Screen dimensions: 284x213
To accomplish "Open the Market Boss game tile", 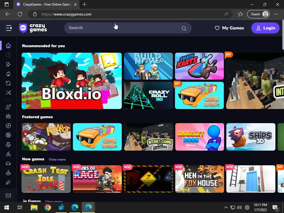I will 200,137.
